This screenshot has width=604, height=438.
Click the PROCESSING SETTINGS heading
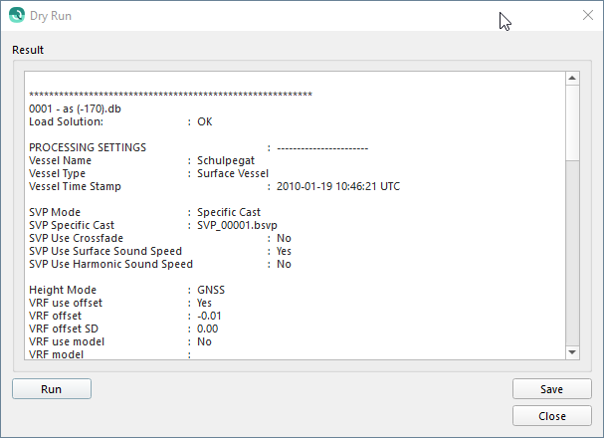pos(88,147)
